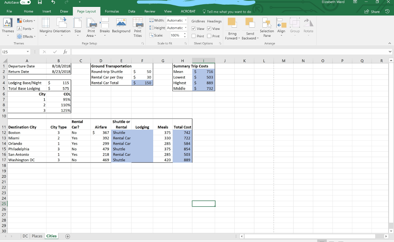Screen dimensions: 394x242
Task: Open the theme Fonts dropdown
Action: (x=25, y=28)
